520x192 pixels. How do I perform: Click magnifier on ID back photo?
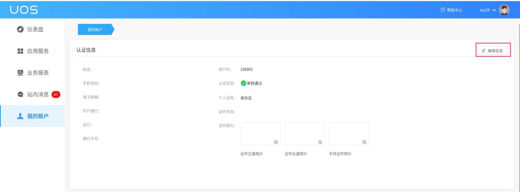(320, 142)
